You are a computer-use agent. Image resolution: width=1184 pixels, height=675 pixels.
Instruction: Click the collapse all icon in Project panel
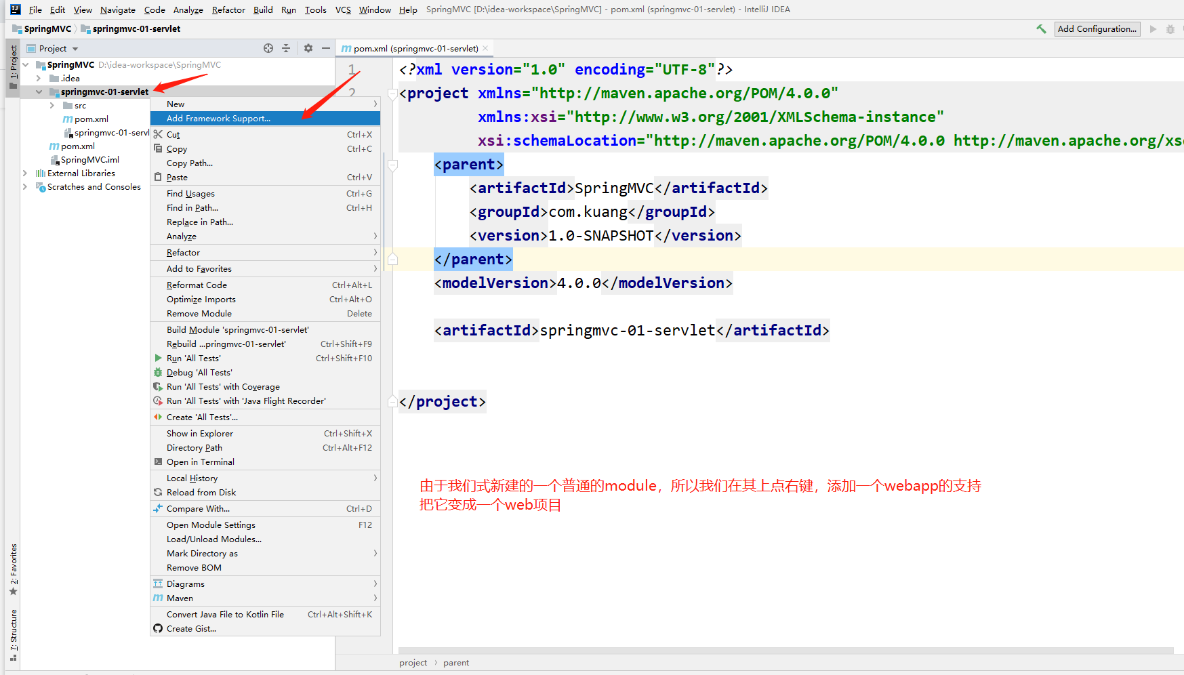click(x=286, y=48)
